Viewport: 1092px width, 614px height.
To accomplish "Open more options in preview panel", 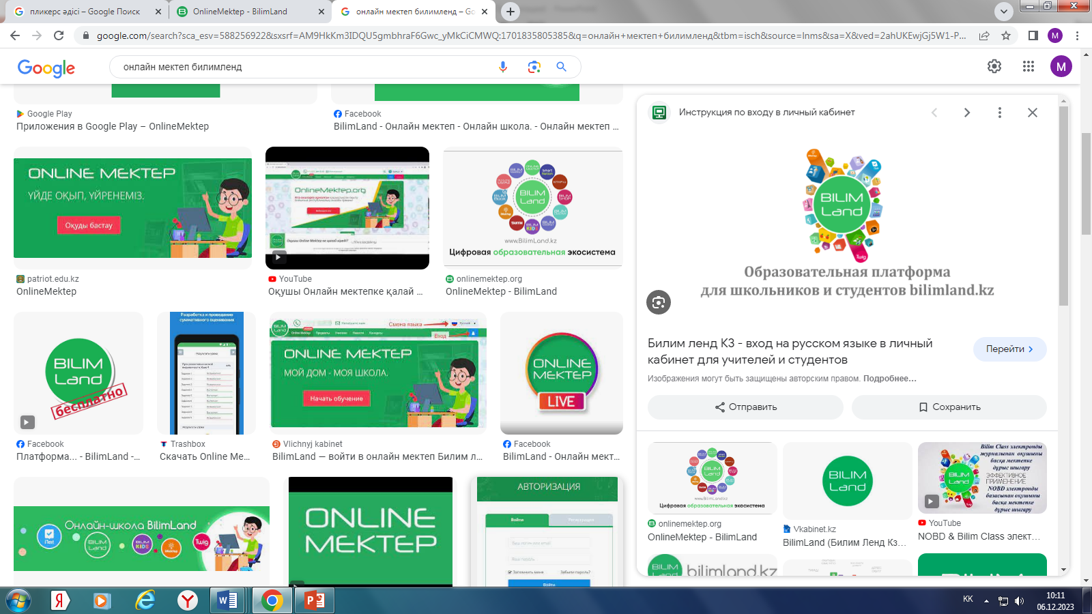I will pos(1000,113).
